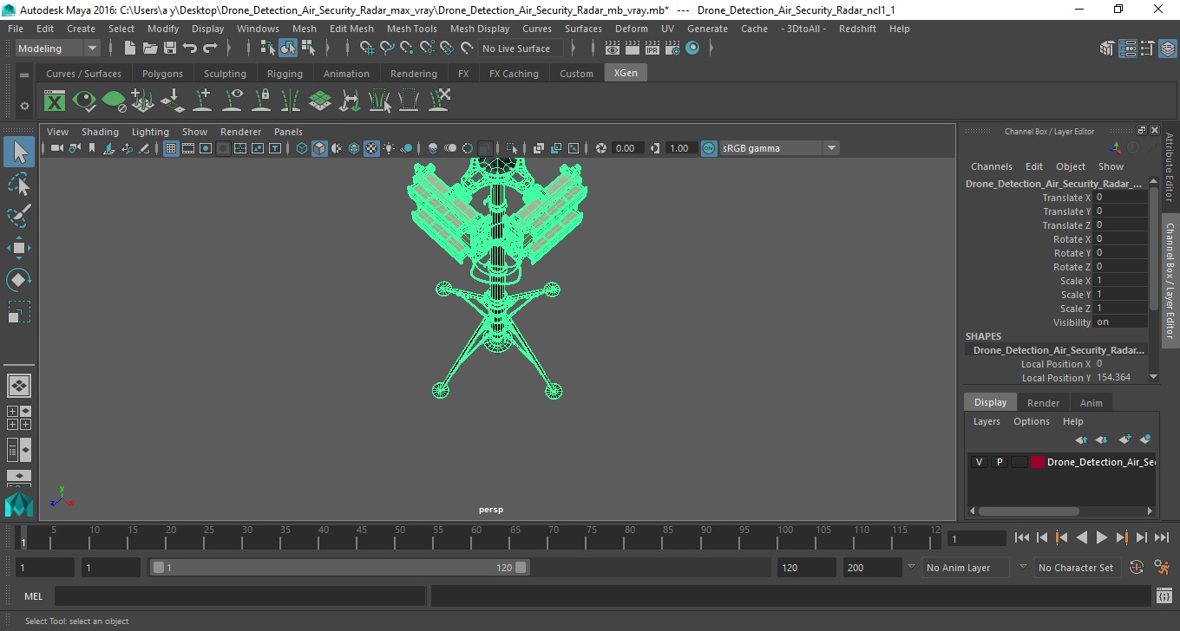Toggle textured display checker icon

[371, 148]
